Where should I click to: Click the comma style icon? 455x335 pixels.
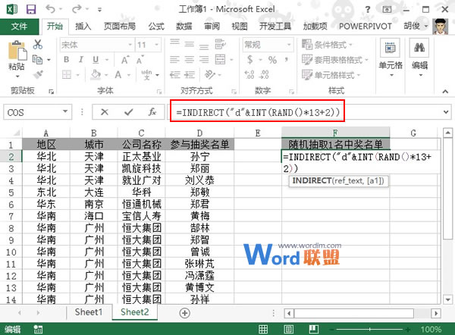pyautogui.click(x=287, y=59)
